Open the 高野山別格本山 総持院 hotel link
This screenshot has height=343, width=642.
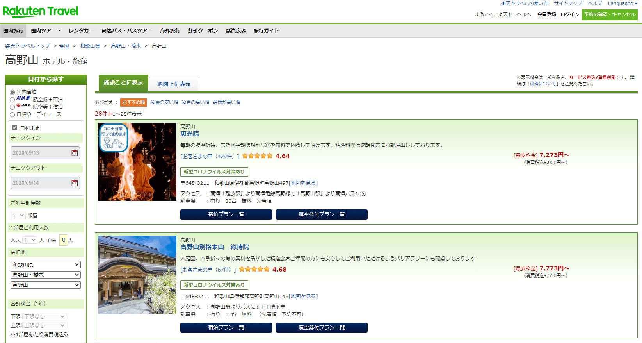(215, 247)
